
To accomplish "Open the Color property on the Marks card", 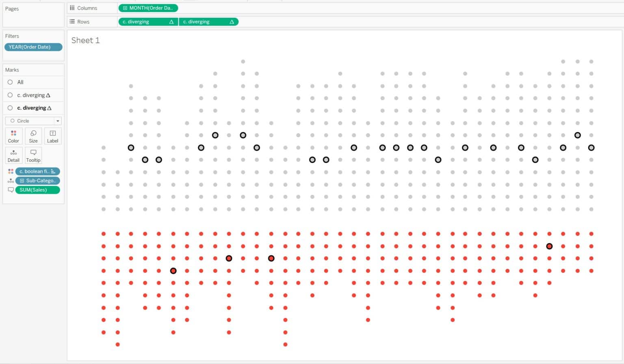I will tap(13, 136).
